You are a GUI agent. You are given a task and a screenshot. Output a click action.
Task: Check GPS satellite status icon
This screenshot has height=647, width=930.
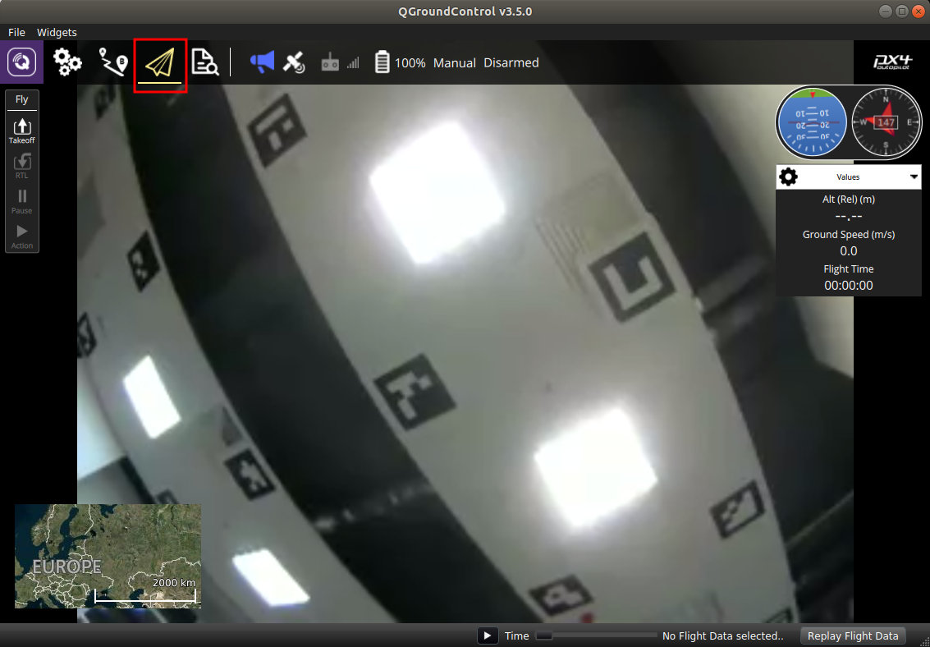[x=294, y=62]
